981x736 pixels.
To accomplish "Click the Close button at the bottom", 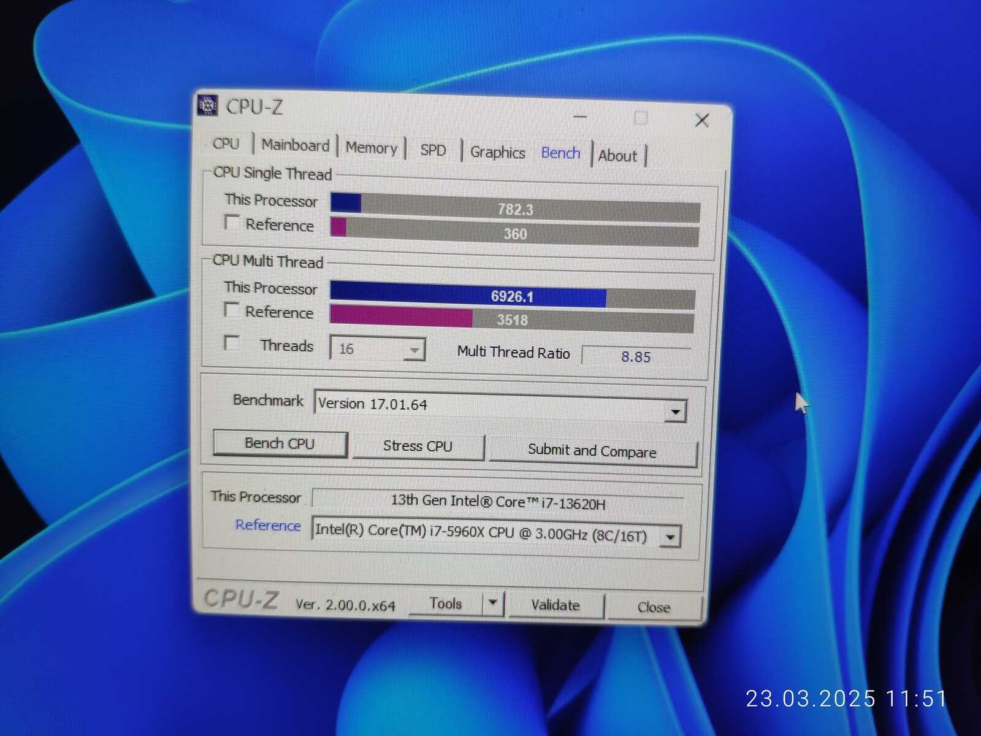I will click(654, 607).
